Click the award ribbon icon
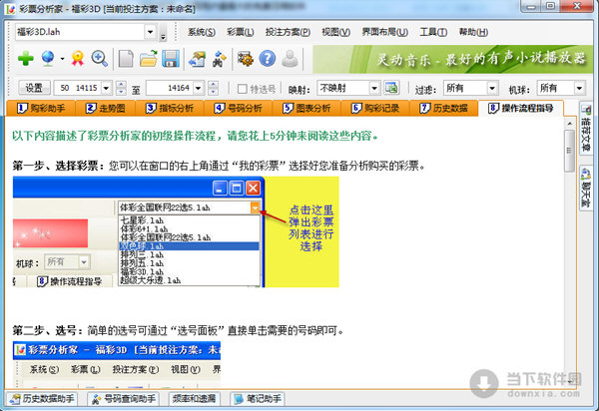 point(78,59)
